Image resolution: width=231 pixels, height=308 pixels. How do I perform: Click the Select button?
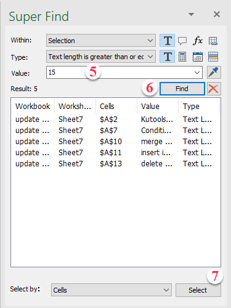click(198, 290)
